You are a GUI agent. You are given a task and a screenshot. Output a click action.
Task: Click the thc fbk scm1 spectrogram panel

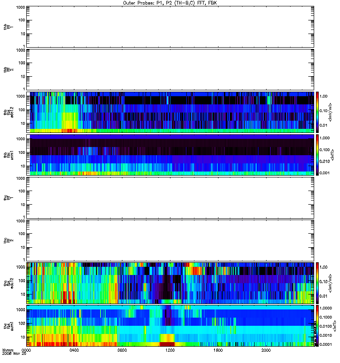170,326
